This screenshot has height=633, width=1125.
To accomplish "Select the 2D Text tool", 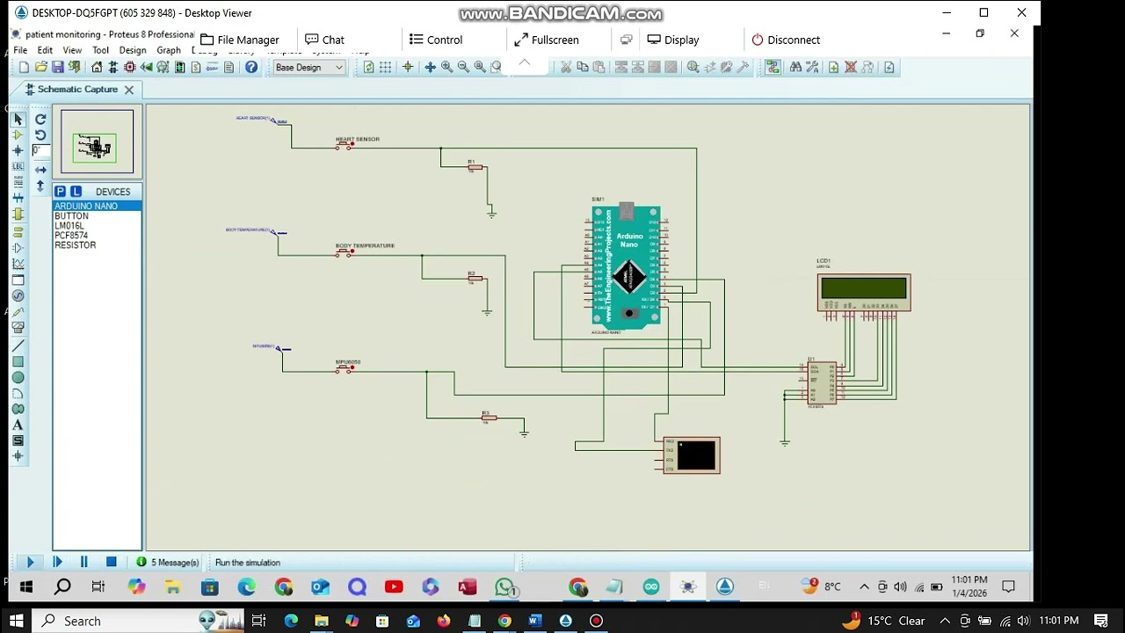I will coord(18,426).
